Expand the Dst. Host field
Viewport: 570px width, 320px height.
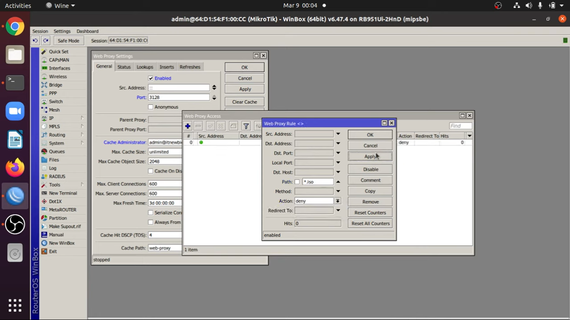pos(338,172)
